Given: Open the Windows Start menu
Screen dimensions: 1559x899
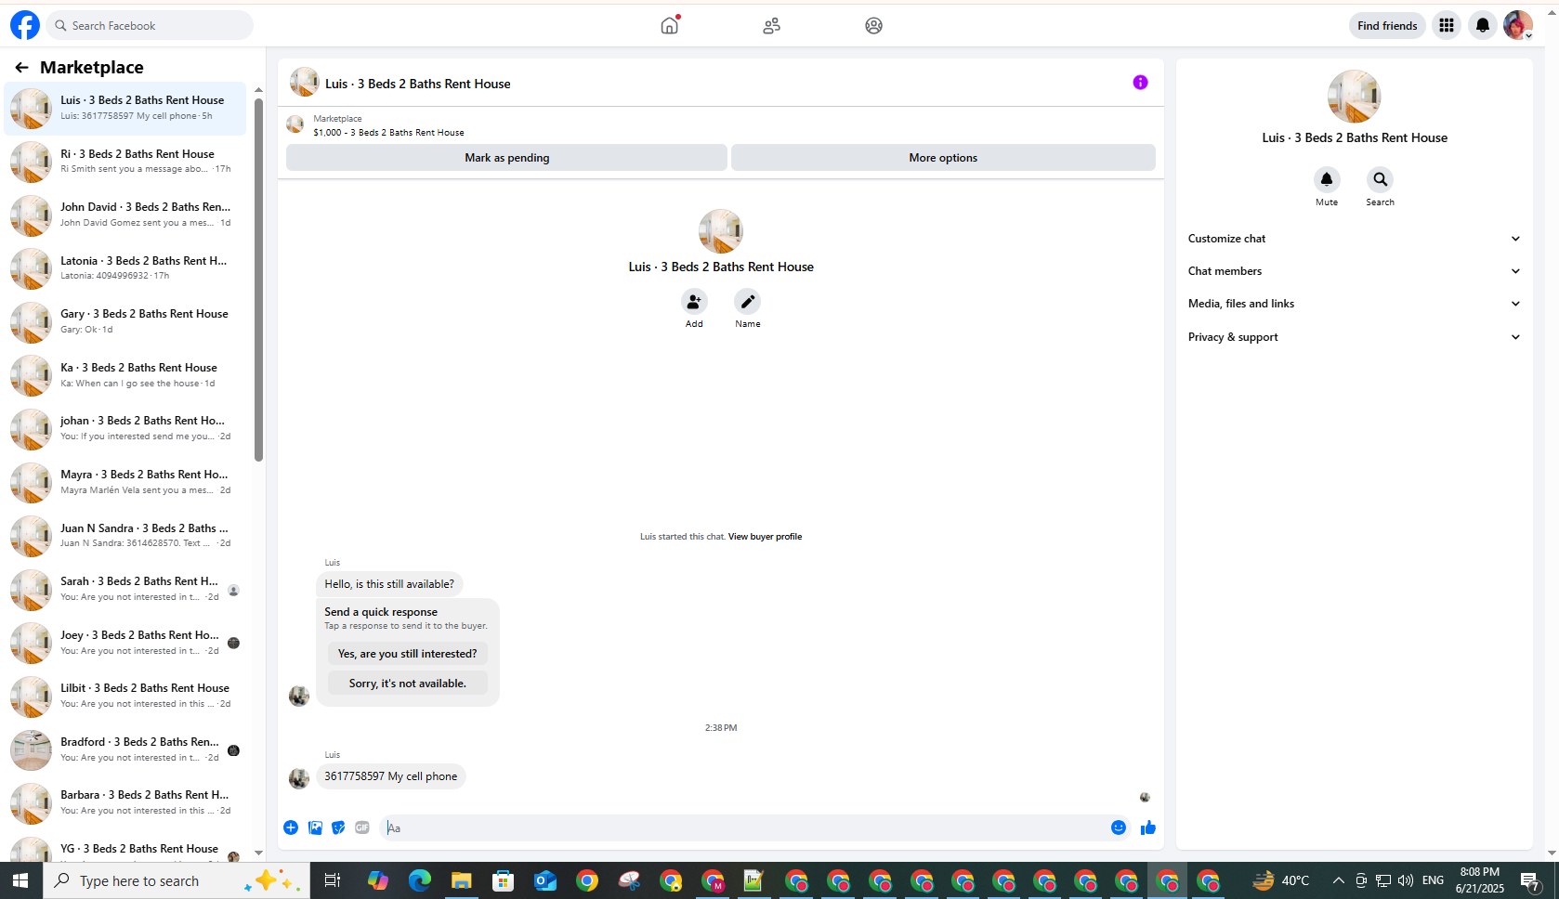Looking at the screenshot, I should point(21,880).
